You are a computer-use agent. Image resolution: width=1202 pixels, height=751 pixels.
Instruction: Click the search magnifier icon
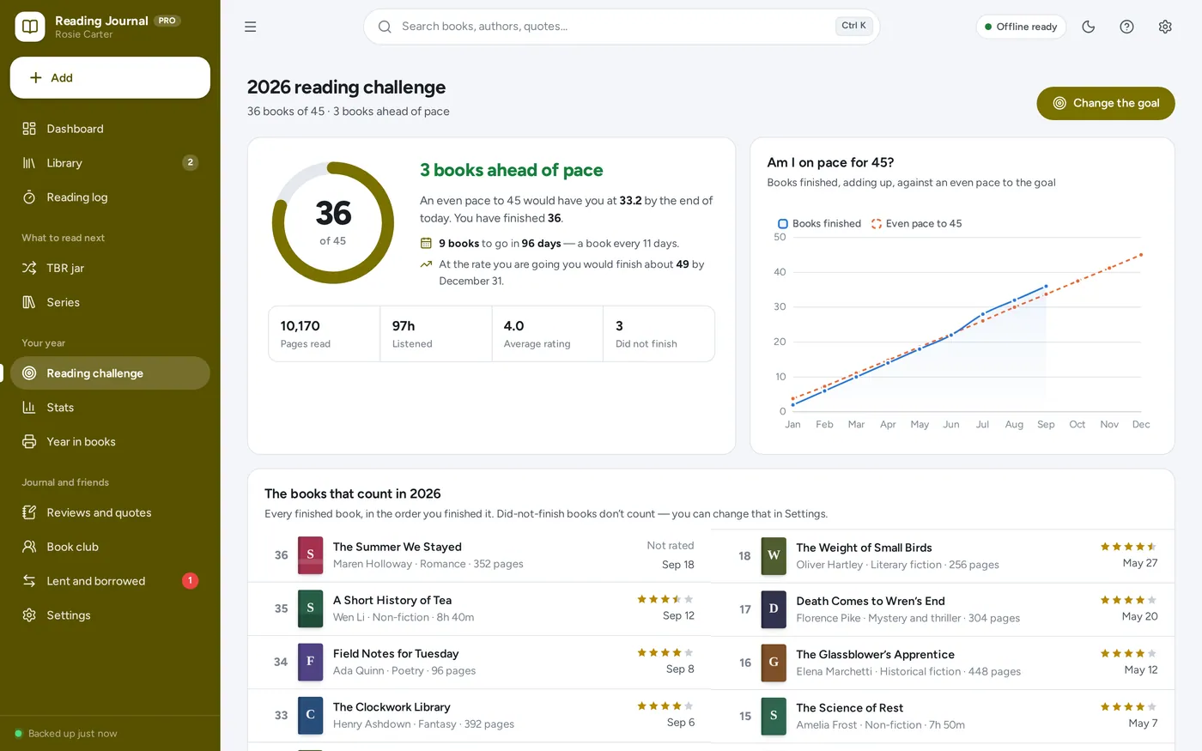[385, 27]
